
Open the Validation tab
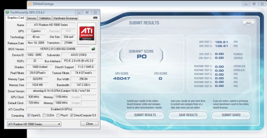(45, 18)
